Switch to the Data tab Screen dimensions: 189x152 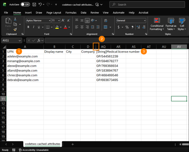point(83,13)
